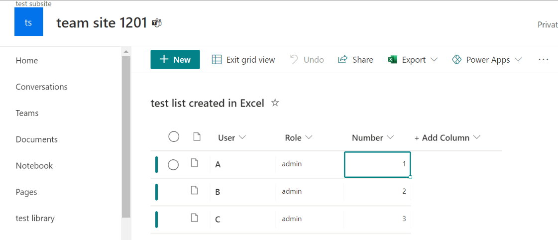Image resolution: width=558 pixels, height=240 pixels.
Task: Click the file type icon in column header
Action: tap(197, 137)
